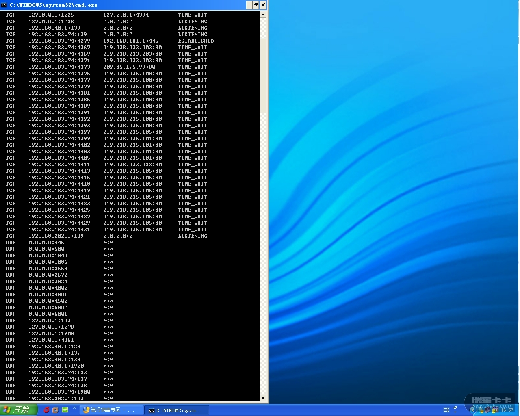Click local address 192.168.183.74:4373
Image resolution: width=520 pixels, height=416 pixels.
pyautogui.click(x=59, y=67)
